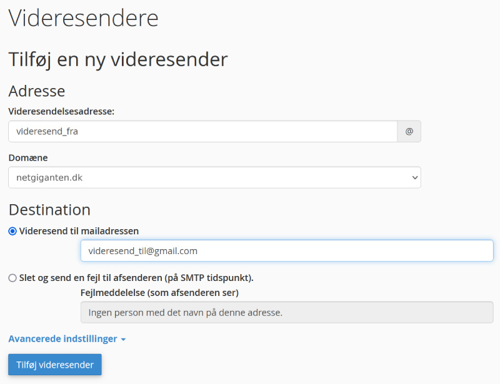The width and height of the screenshot is (500, 384).
Task: Click the caret arrow after Avancerede indstillinger
Action: pyautogui.click(x=123, y=340)
